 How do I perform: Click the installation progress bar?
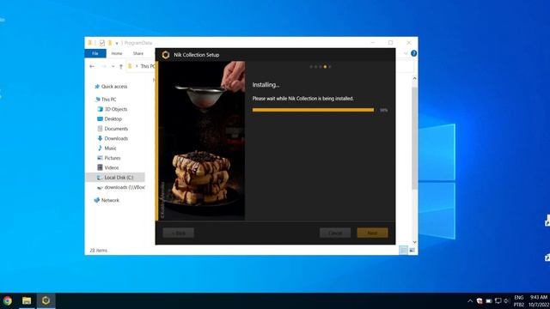313,110
